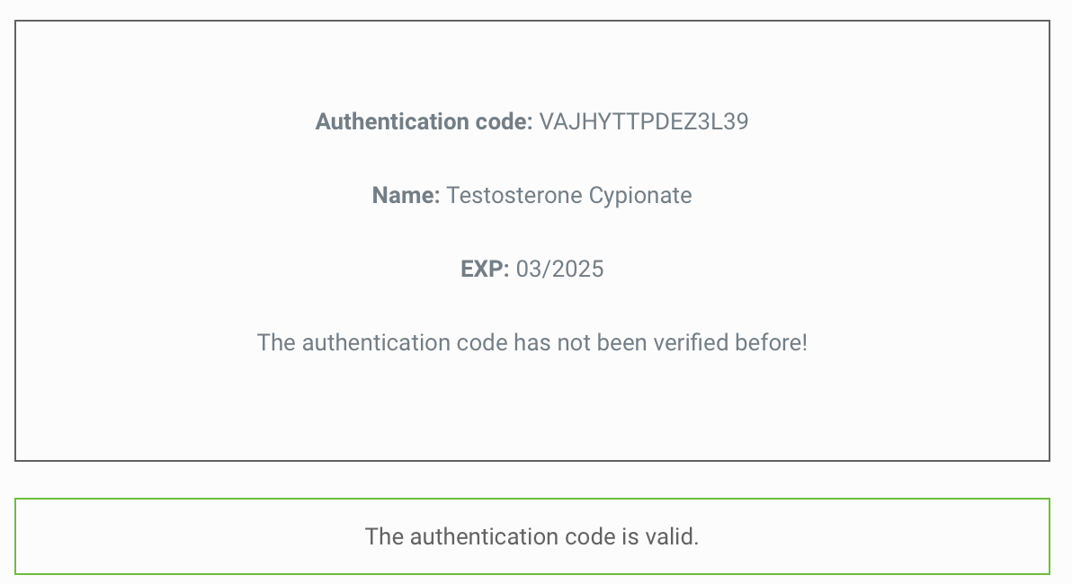Select the word "Cypionate" in the name
Image resolution: width=1072 pixels, height=584 pixels.
(x=640, y=196)
